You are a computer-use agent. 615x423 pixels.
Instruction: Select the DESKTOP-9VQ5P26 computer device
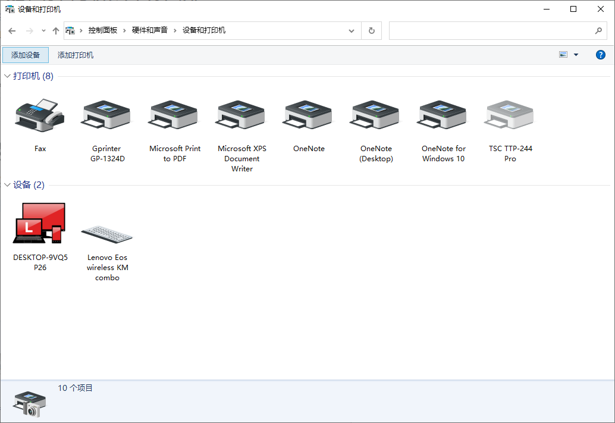point(40,224)
